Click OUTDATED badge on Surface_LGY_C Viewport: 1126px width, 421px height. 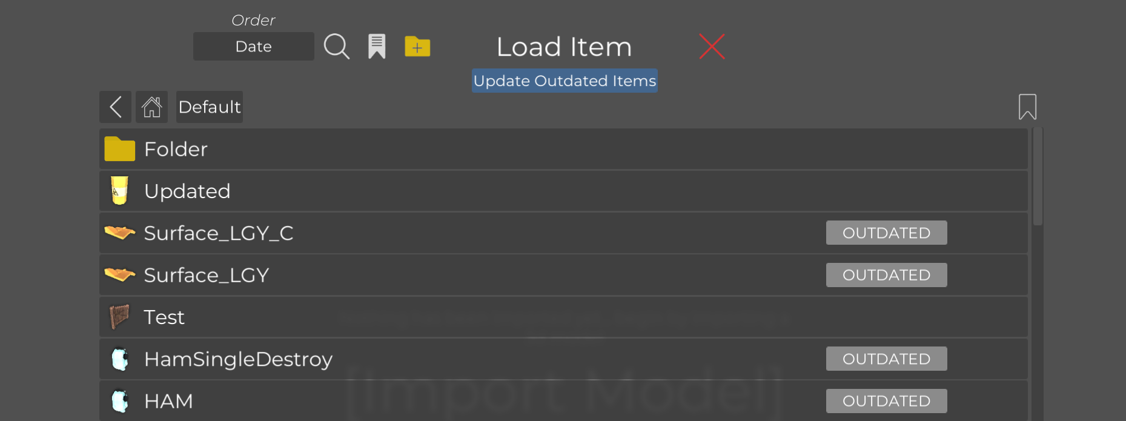886,233
